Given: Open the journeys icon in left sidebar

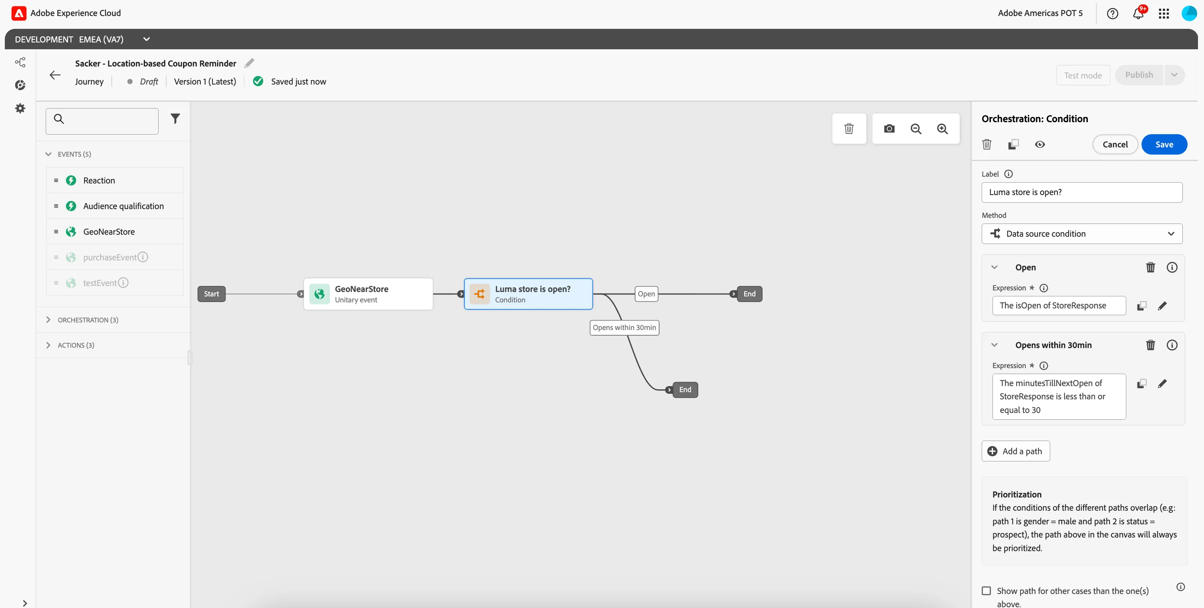Looking at the screenshot, I should click(x=20, y=62).
